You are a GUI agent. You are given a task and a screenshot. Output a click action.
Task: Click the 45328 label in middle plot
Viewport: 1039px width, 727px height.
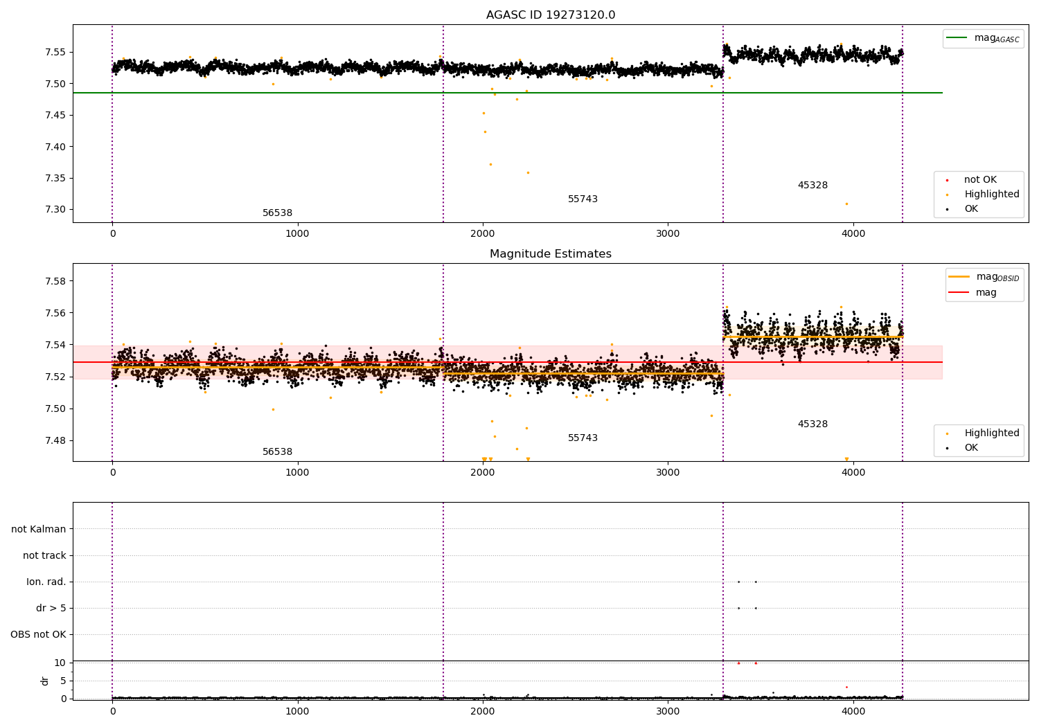click(812, 424)
